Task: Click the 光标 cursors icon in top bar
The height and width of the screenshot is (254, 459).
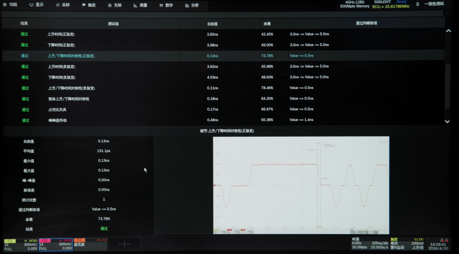Action: [x=110, y=5]
